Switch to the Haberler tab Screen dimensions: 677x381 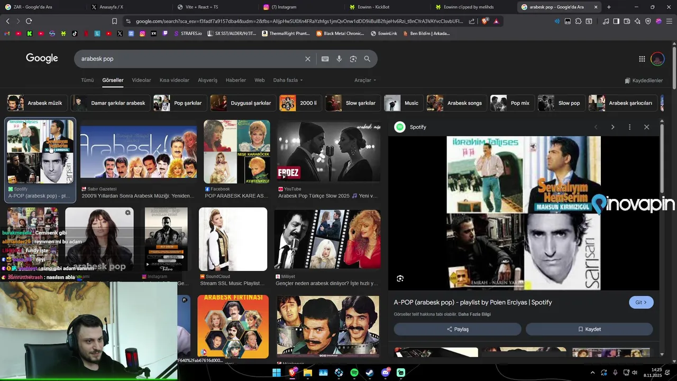[x=236, y=80]
